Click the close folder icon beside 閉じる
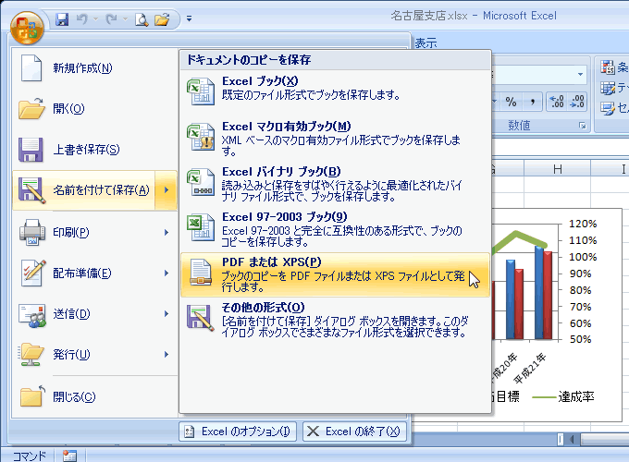The height and width of the screenshot is (462, 629). pyautogui.click(x=32, y=396)
